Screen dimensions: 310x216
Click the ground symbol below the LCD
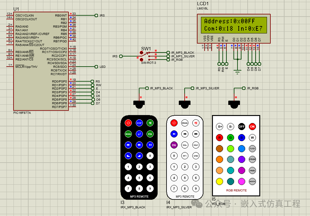pyautogui.click(x=237, y=72)
